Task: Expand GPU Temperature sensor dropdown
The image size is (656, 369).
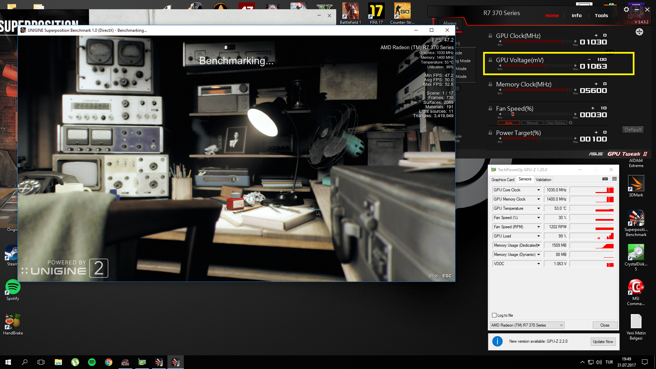Action: (x=538, y=208)
